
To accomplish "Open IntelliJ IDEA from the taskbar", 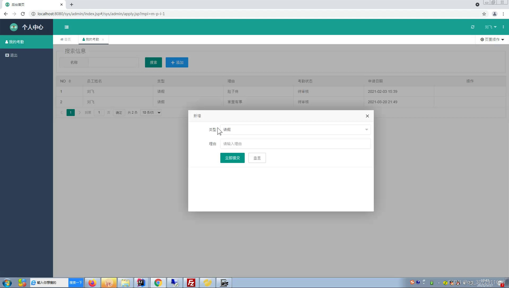I will click(141, 283).
